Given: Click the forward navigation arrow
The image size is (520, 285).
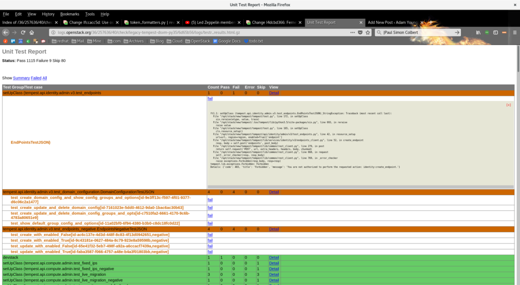Looking at the screenshot, I should pyautogui.click(x=14, y=32).
